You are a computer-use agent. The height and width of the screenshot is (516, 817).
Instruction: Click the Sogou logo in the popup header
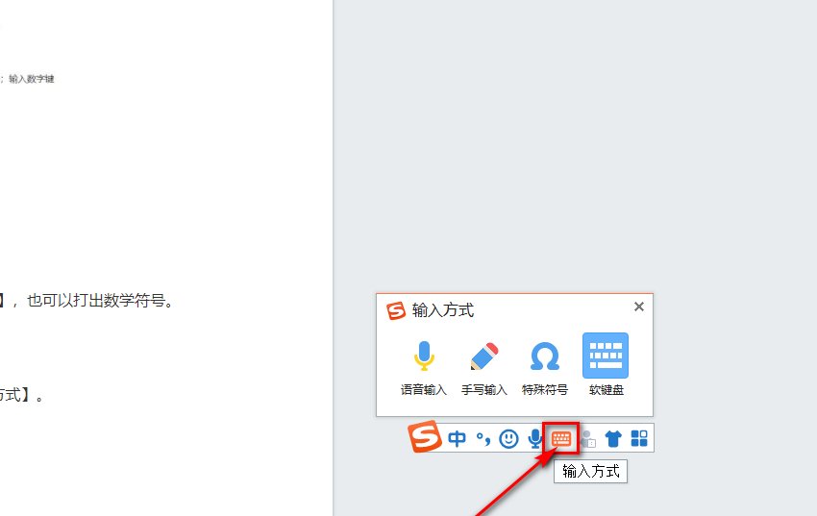(x=396, y=310)
